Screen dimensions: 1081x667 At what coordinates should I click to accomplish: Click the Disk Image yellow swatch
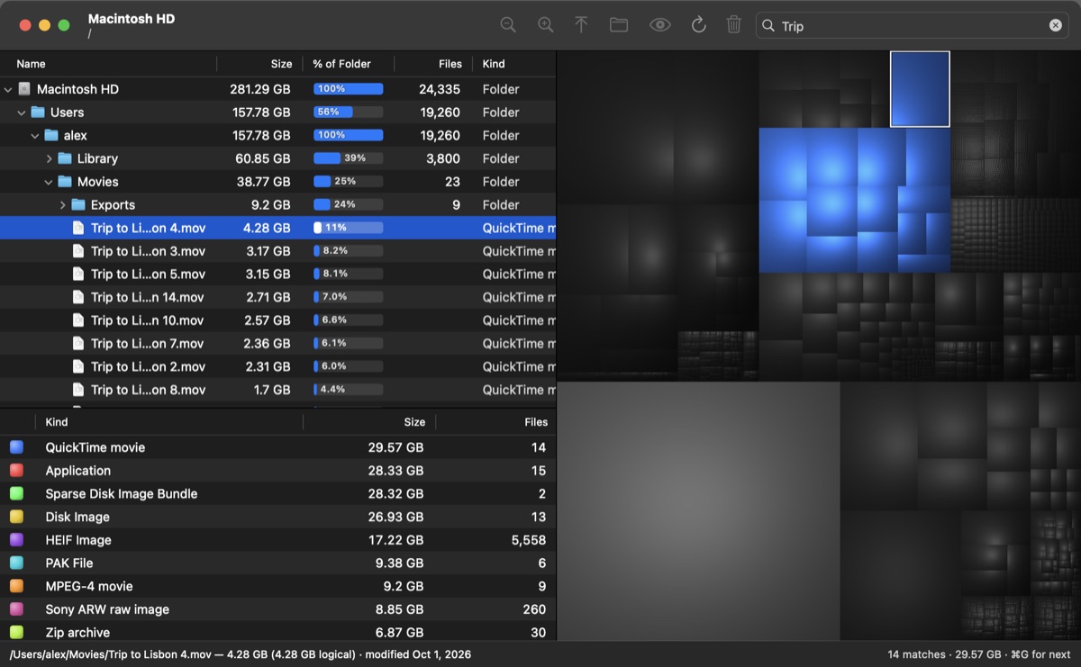tap(16, 517)
